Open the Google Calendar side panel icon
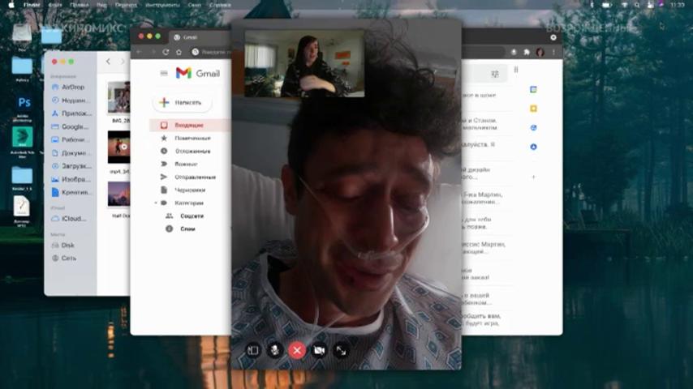Viewport: 693px width, 389px height. coord(533,90)
